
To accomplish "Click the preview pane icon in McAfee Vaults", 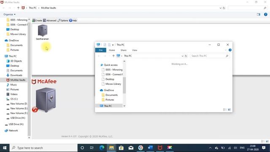I will coord(259,14).
